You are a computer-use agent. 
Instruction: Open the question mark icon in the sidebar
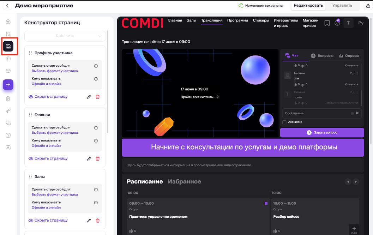(x=8, y=135)
